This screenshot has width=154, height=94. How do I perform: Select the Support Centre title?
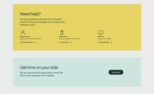(x=25, y=37)
